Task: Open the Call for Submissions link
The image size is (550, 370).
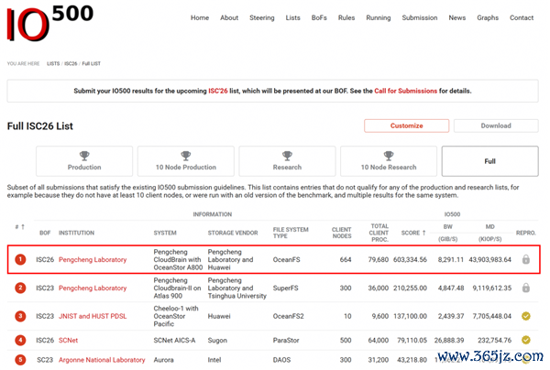Action: tap(405, 91)
